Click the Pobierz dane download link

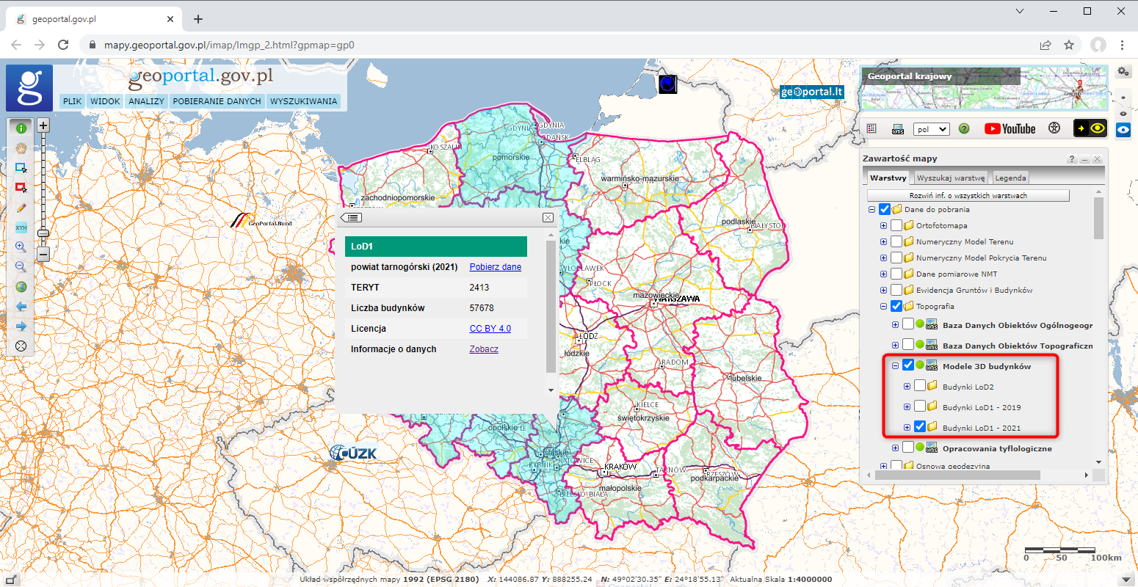(495, 267)
